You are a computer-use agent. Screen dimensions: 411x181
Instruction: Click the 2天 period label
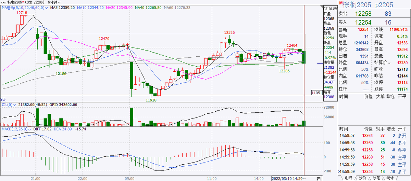[x=3, y=99]
